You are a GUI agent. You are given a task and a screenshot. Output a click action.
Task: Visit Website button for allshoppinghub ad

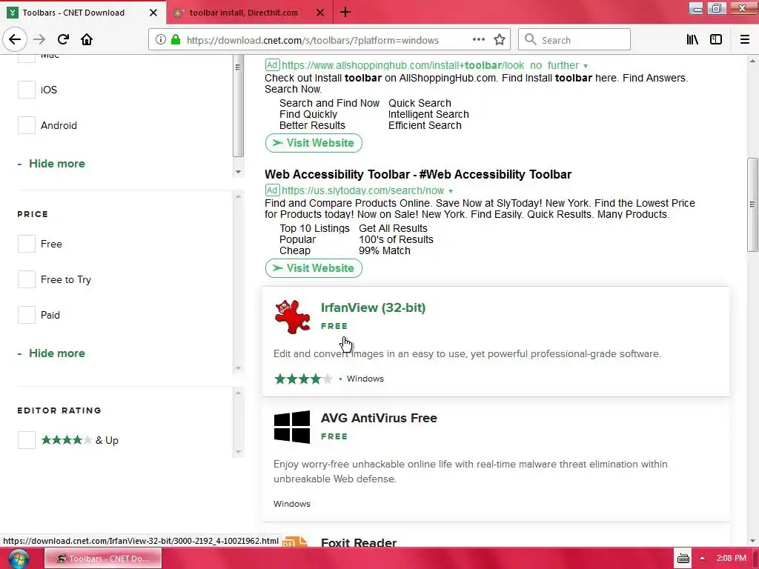(x=314, y=143)
